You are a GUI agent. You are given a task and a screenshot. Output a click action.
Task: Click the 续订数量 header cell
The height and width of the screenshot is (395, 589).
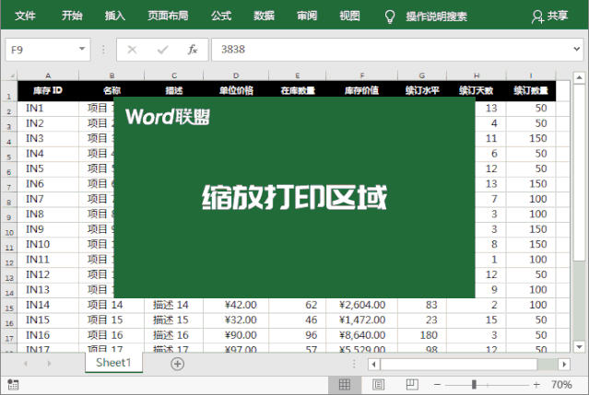(x=531, y=90)
